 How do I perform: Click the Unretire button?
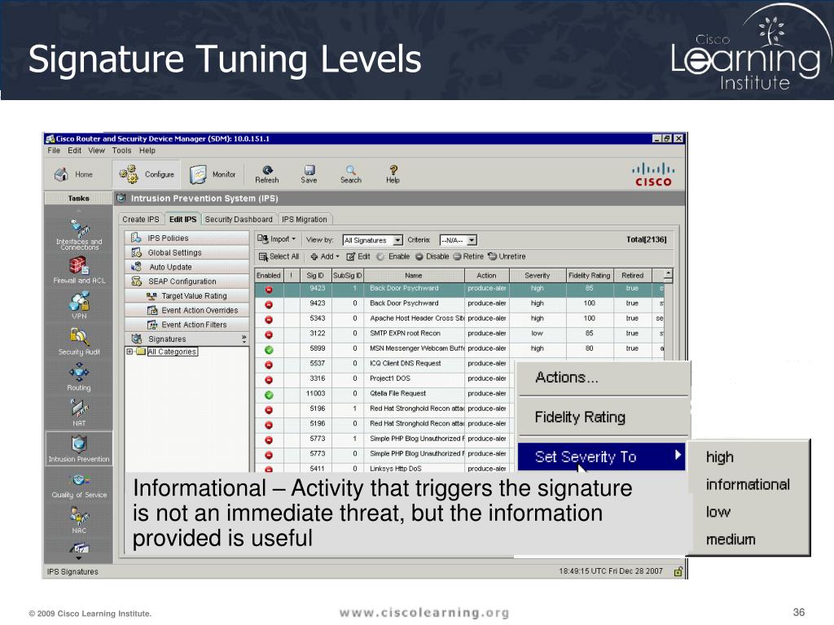[507, 256]
